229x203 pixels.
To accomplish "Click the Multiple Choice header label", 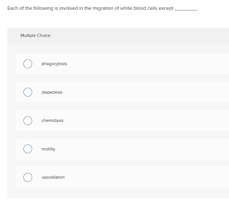I will pos(35,36).
